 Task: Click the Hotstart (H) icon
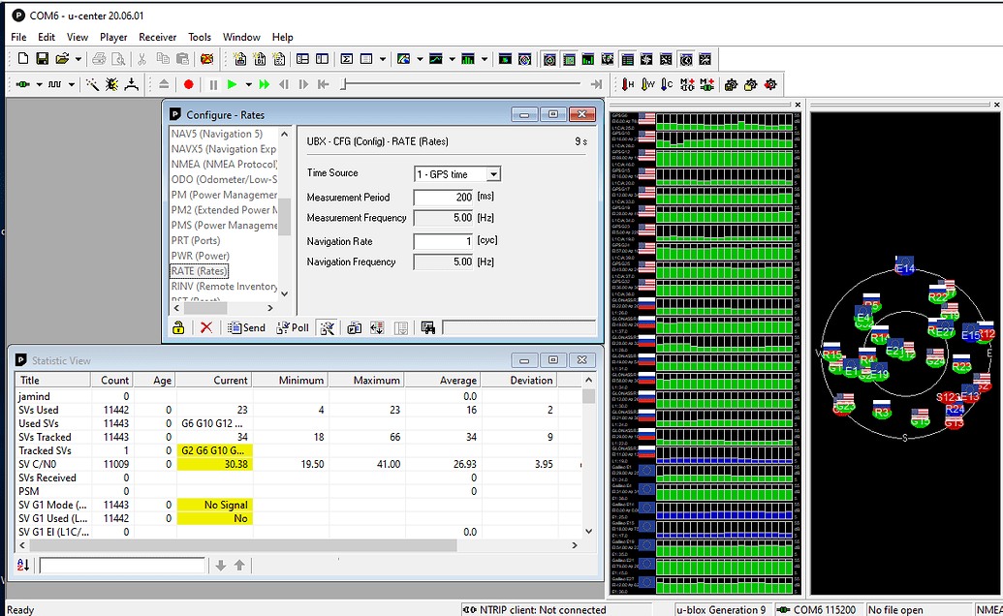628,85
